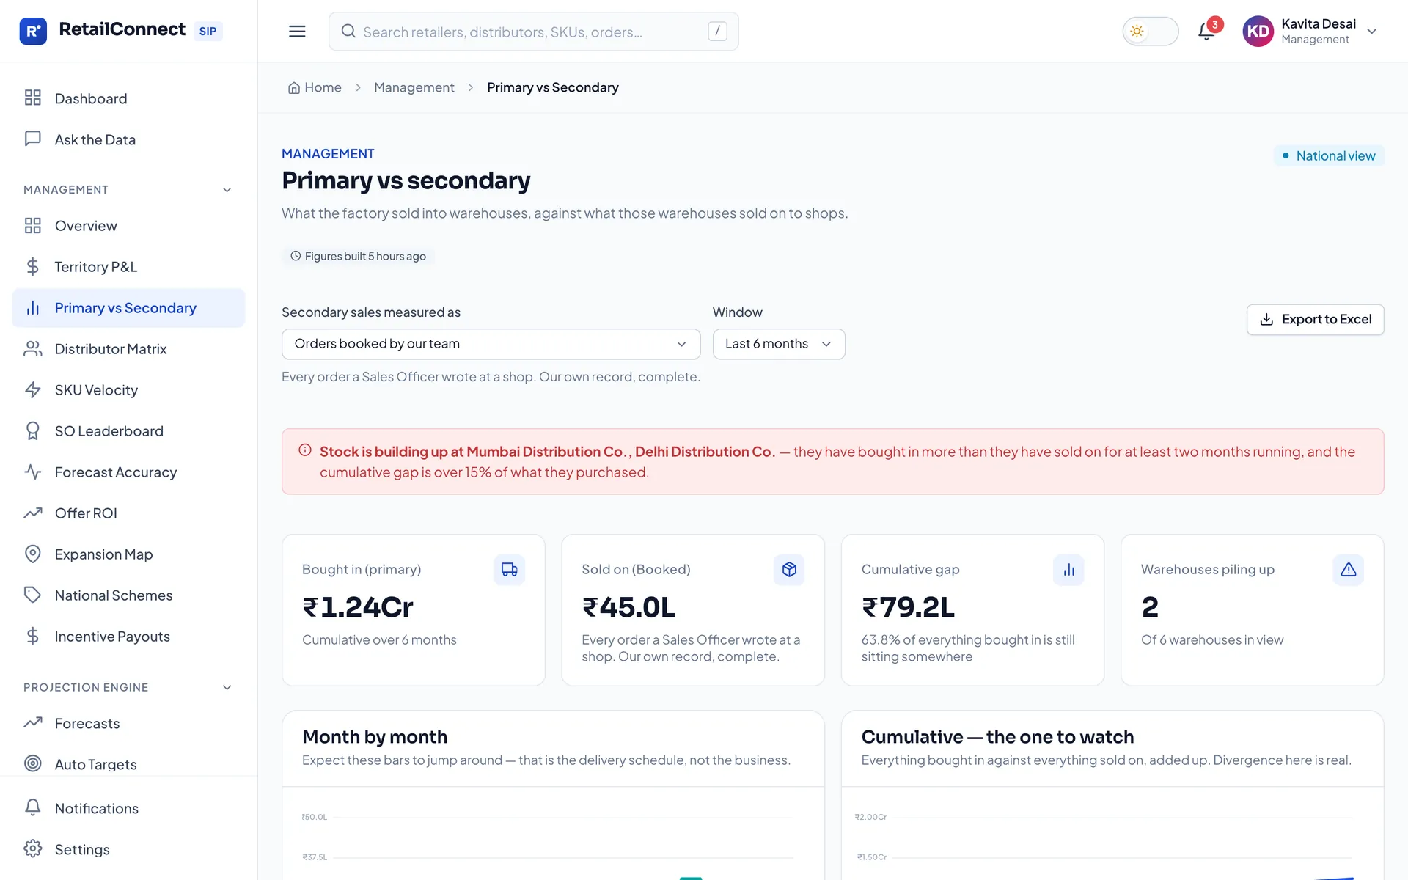
Task: Open Forecasts under Projection Engine
Action: 128,723
